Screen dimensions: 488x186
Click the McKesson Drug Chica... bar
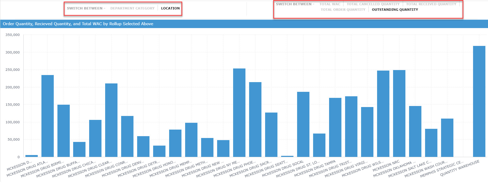tap(95, 139)
